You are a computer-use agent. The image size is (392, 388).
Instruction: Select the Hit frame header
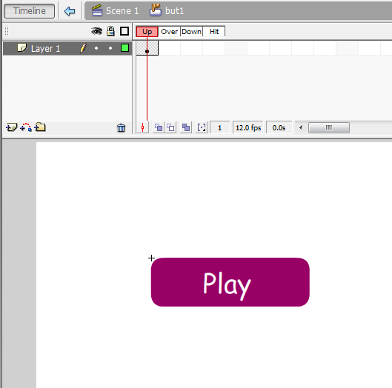[x=214, y=32]
